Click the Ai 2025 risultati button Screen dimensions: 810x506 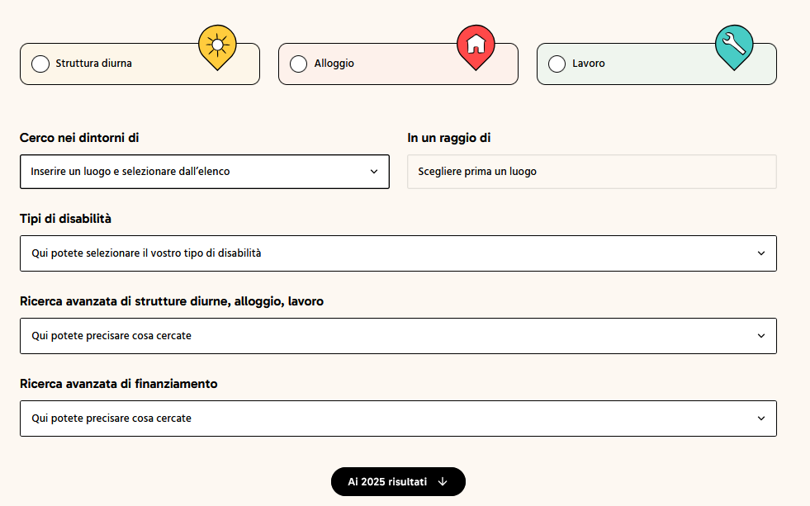coord(398,481)
